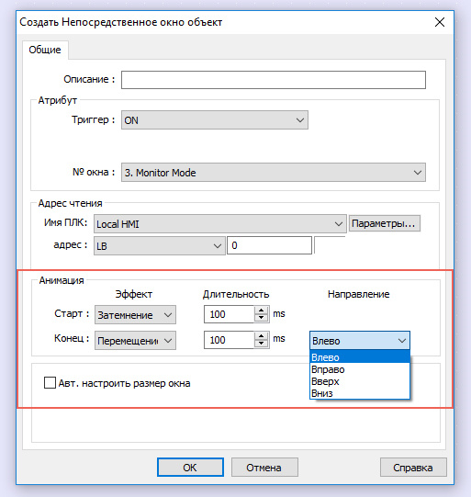
Task: Click into the Описание text field
Action: tap(274, 80)
